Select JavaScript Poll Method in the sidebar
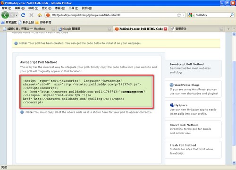Viewport: 236px width, 170px height. (193, 68)
